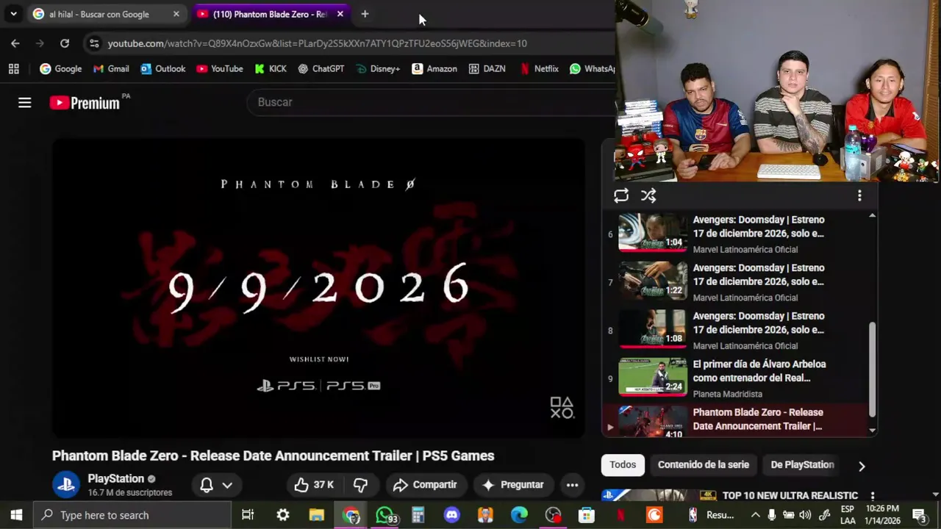Click the Preguntar ask button
Image resolution: width=941 pixels, height=529 pixels.
coord(512,485)
